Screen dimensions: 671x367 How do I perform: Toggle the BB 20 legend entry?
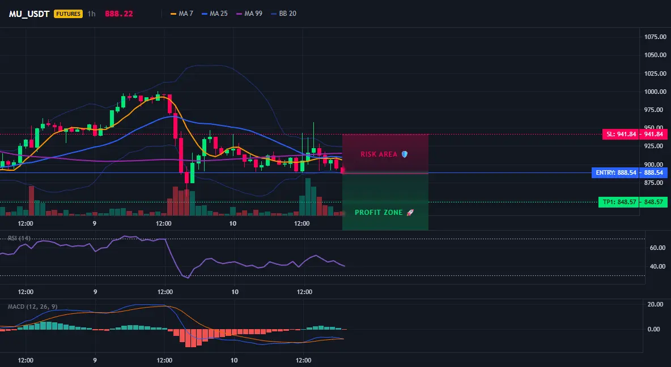coord(284,14)
